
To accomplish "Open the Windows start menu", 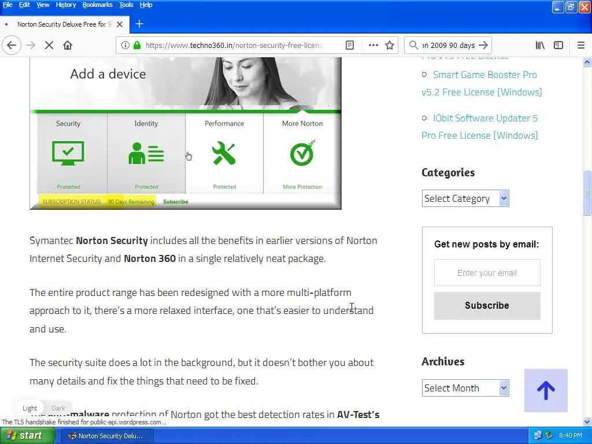I will [x=27, y=436].
